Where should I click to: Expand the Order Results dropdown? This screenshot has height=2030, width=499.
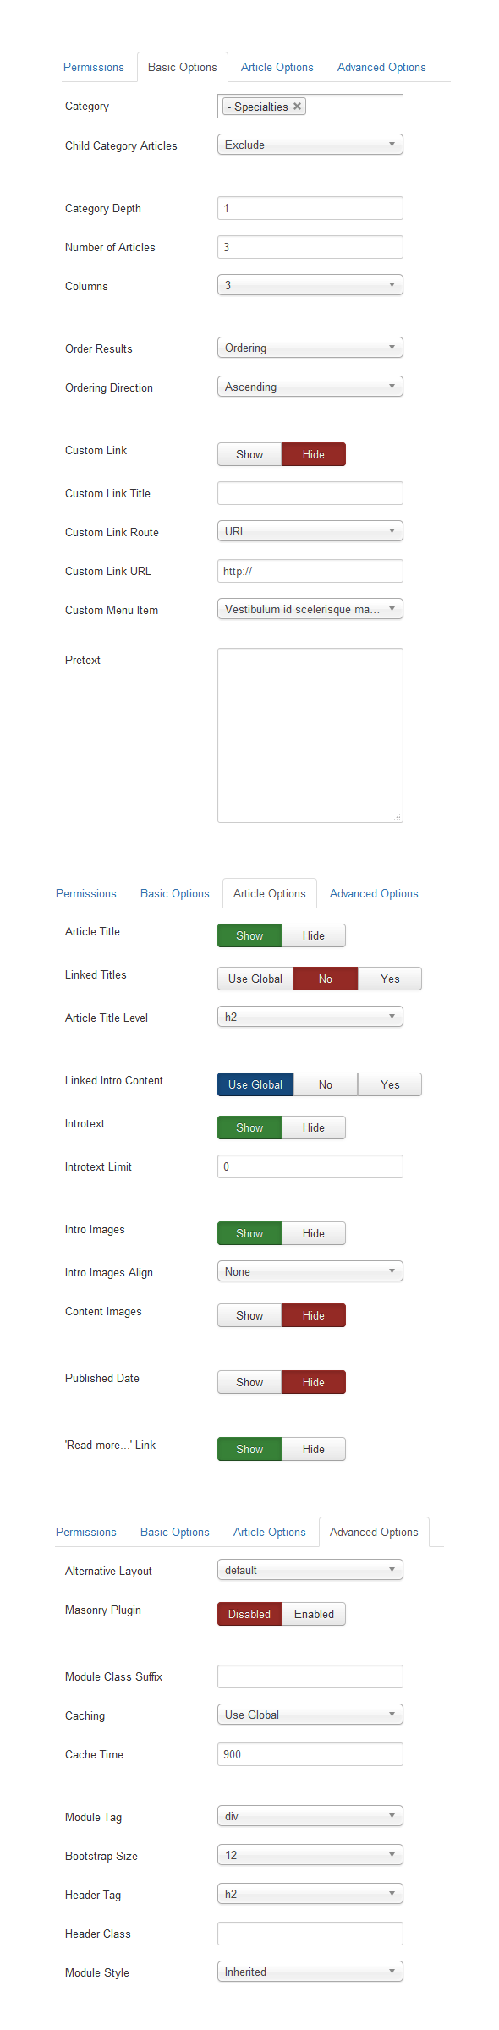point(310,348)
